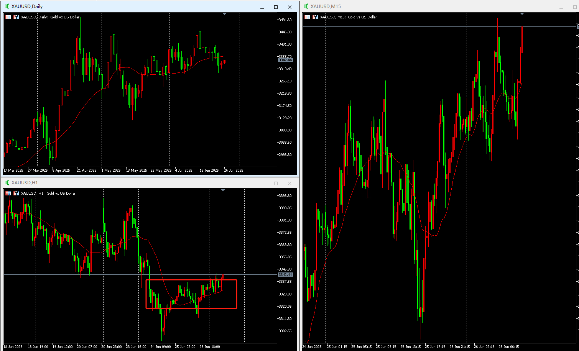Click 3398.80 on the H1 price scale
The image size is (579, 351).
(285, 196)
